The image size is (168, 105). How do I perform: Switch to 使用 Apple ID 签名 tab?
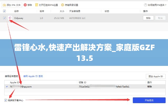point(33,76)
